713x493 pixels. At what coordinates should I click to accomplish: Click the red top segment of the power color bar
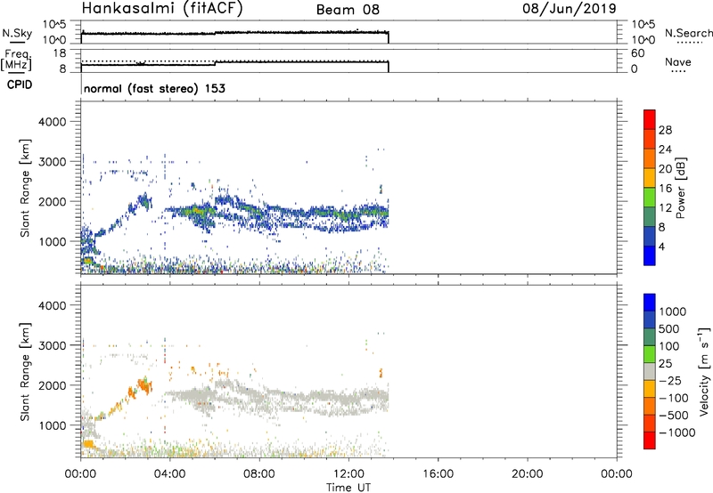tap(650, 119)
